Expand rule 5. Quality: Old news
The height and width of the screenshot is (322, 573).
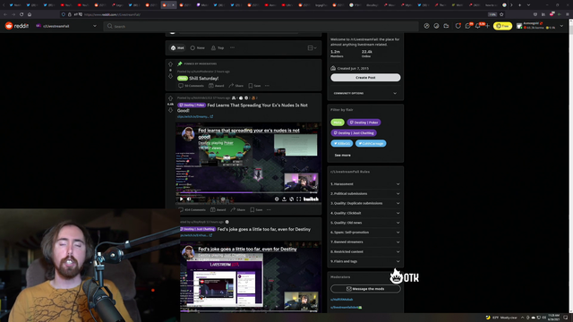(365, 223)
